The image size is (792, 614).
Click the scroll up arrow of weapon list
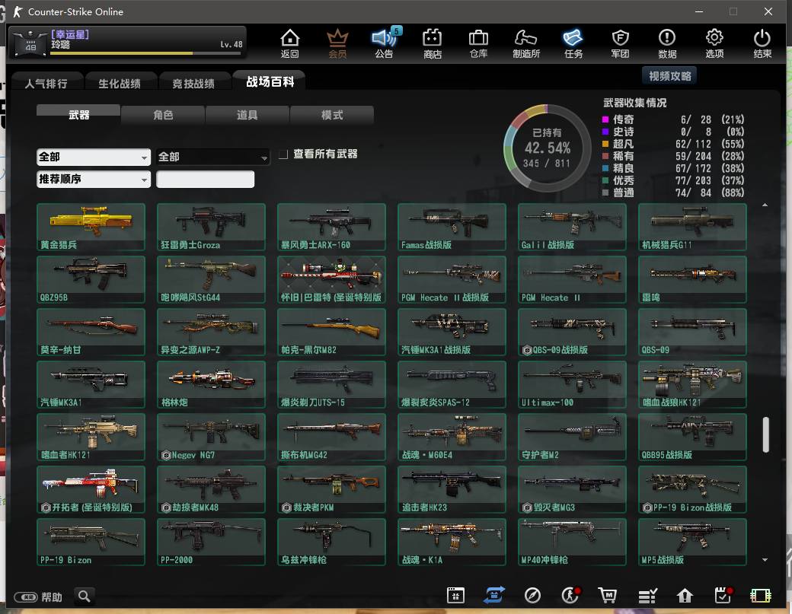(765, 205)
